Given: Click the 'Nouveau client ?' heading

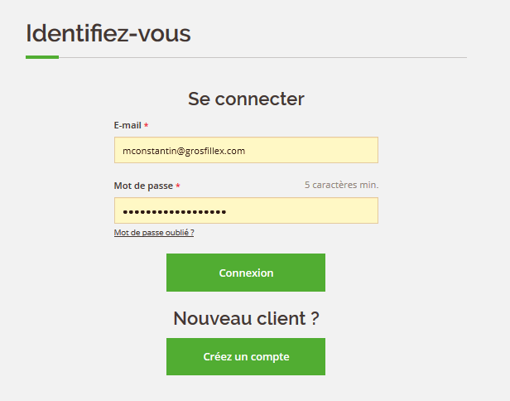Looking at the screenshot, I should 246,318.
